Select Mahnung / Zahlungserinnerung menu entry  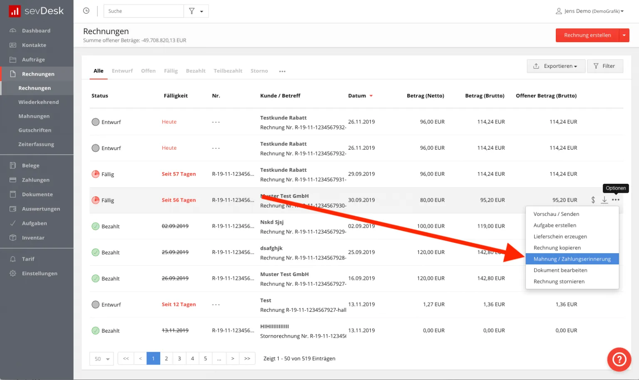572,259
